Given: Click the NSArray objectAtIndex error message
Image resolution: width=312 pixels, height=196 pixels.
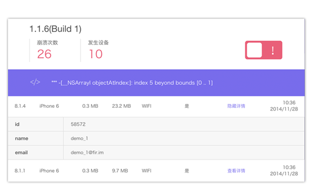Looking at the screenshot, I should (x=132, y=83).
